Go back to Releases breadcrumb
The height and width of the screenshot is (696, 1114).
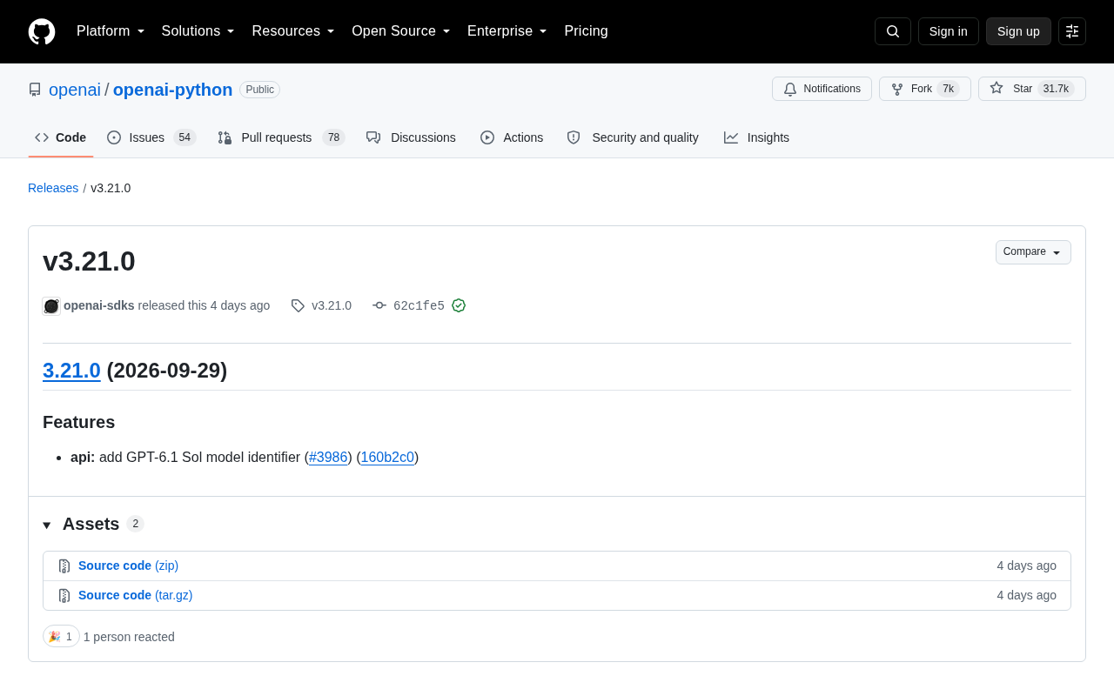pos(53,188)
